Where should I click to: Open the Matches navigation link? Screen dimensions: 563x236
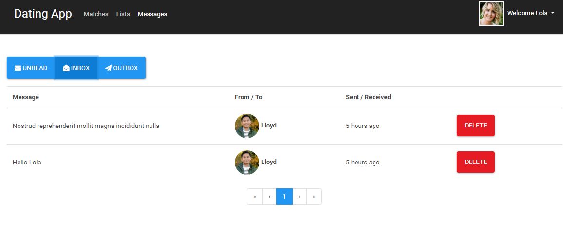tap(96, 14)
